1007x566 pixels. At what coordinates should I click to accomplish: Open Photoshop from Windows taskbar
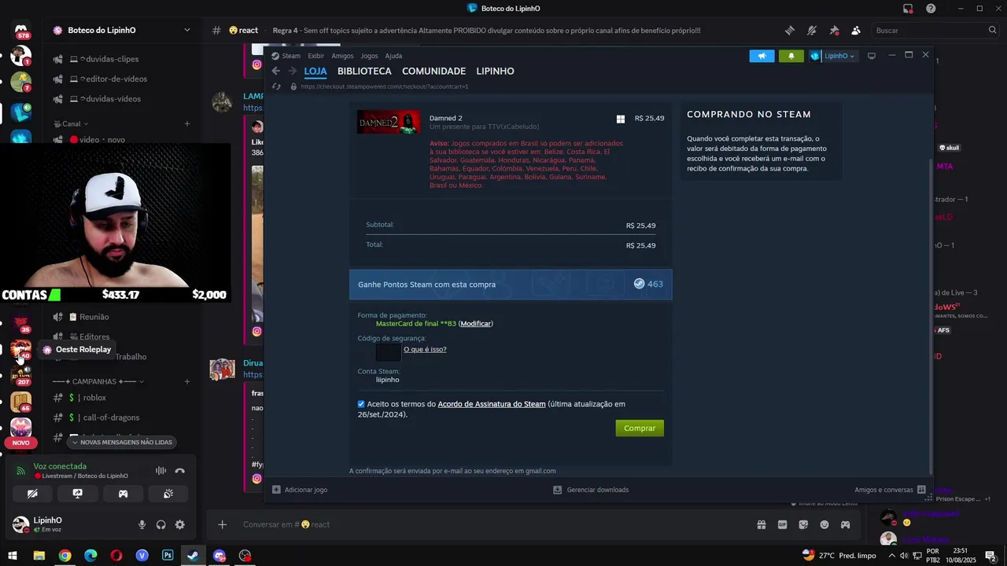[168, 555]
